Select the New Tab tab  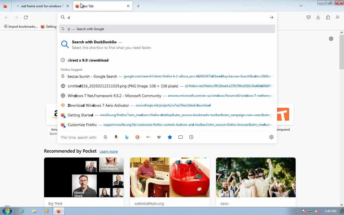coord(103,6)
